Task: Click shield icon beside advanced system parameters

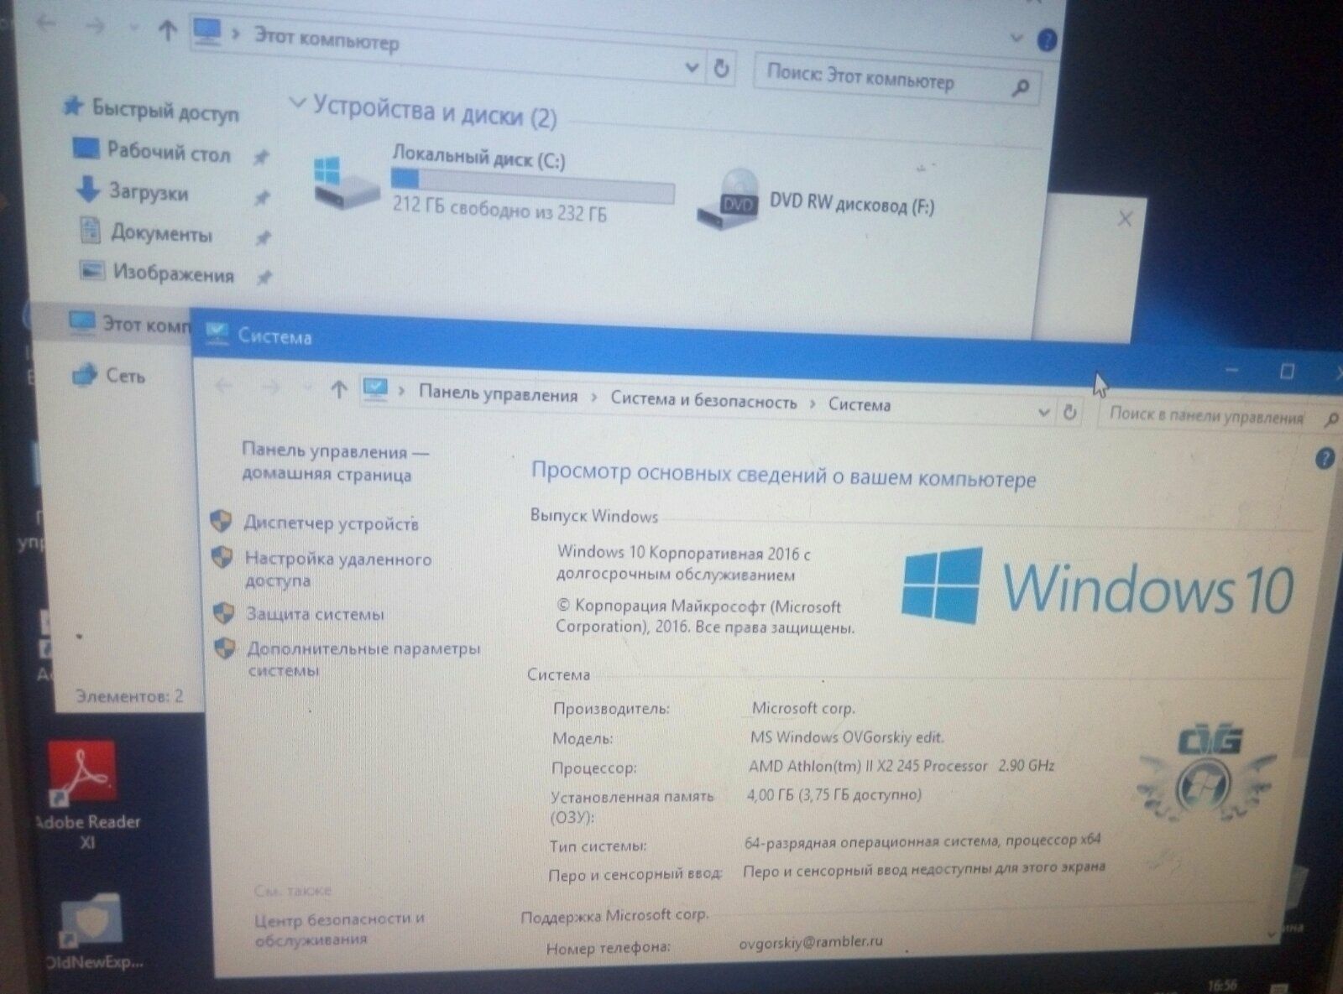Action: tap(225, 648)
